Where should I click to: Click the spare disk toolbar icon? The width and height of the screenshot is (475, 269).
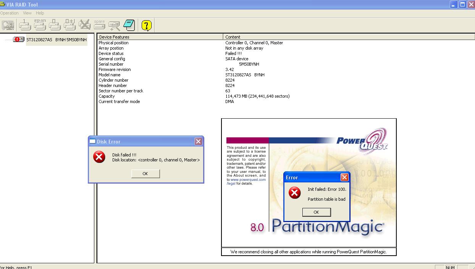tap(99, 25)
